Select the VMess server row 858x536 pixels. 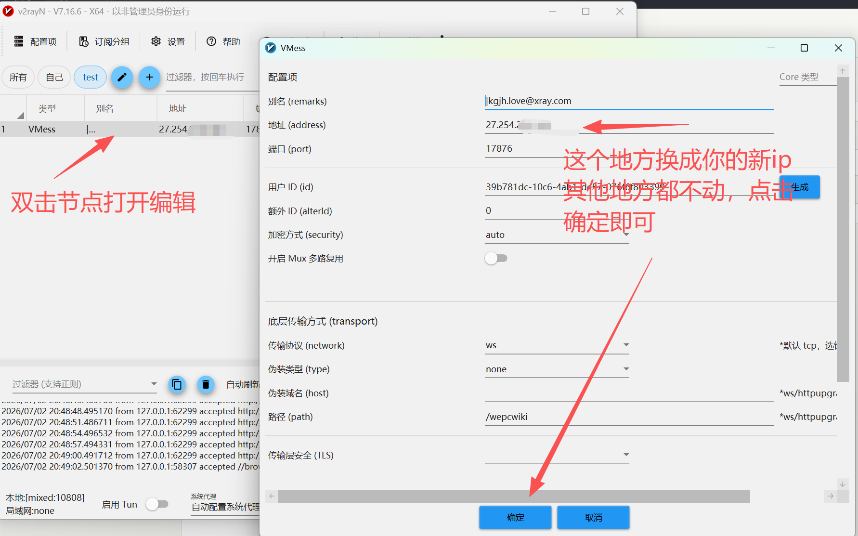pyautogui.click(x=130, y=129)
